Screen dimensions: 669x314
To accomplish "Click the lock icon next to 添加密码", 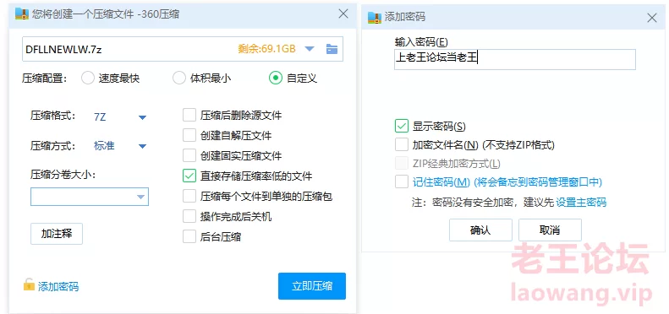I will (29, 285).
